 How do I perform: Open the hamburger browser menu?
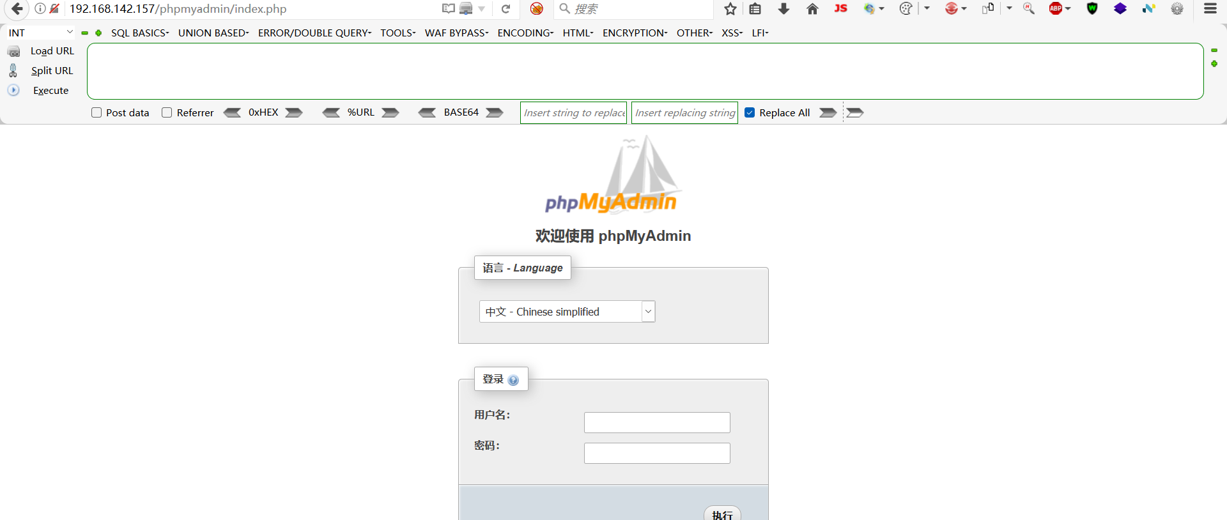coord(1210,8)
